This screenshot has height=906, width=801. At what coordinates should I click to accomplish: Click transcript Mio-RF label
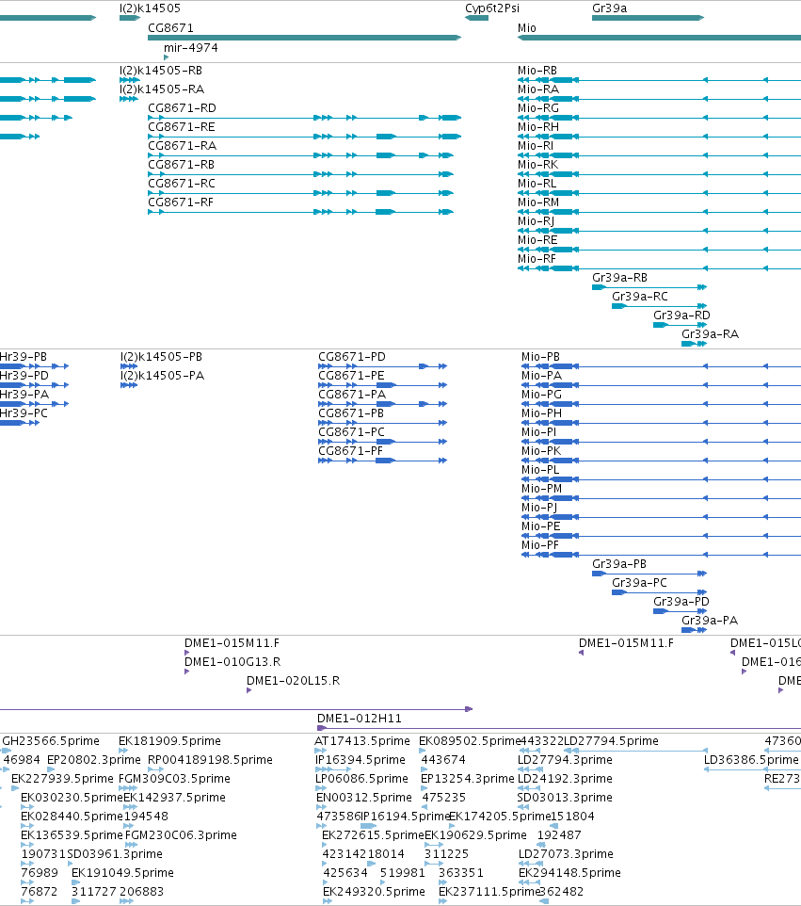click(x=537, y=259)
